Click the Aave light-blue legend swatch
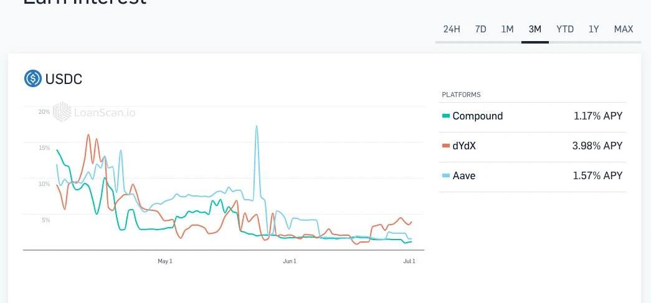This screenshot has height=303, width=651. click(x=446, y=175)
